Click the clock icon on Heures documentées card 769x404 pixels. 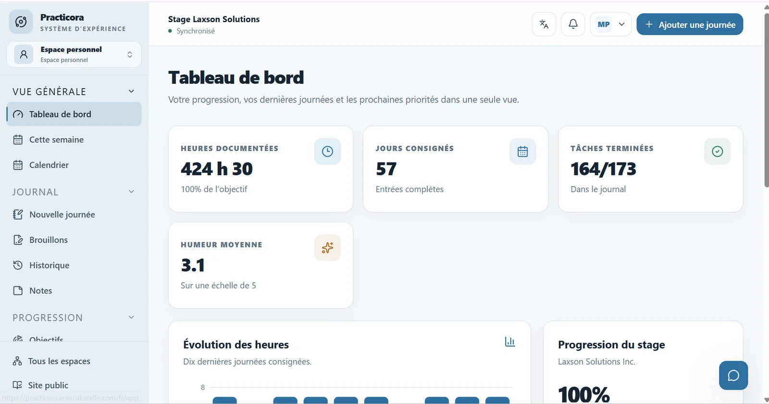[x=327, y=151]
